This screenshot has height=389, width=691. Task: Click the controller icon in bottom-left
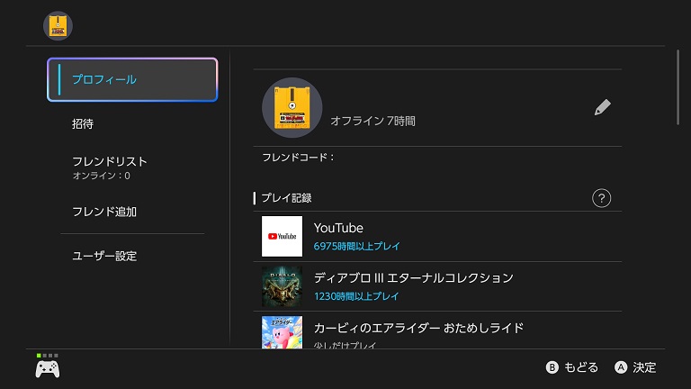48,368
